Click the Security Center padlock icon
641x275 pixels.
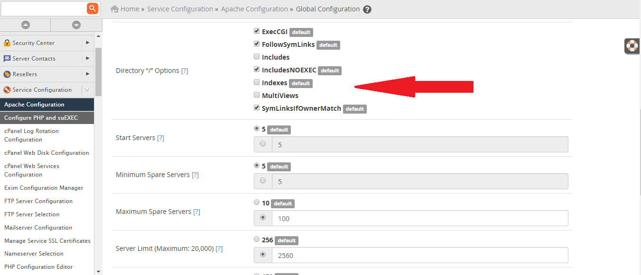tap(7, 43)
